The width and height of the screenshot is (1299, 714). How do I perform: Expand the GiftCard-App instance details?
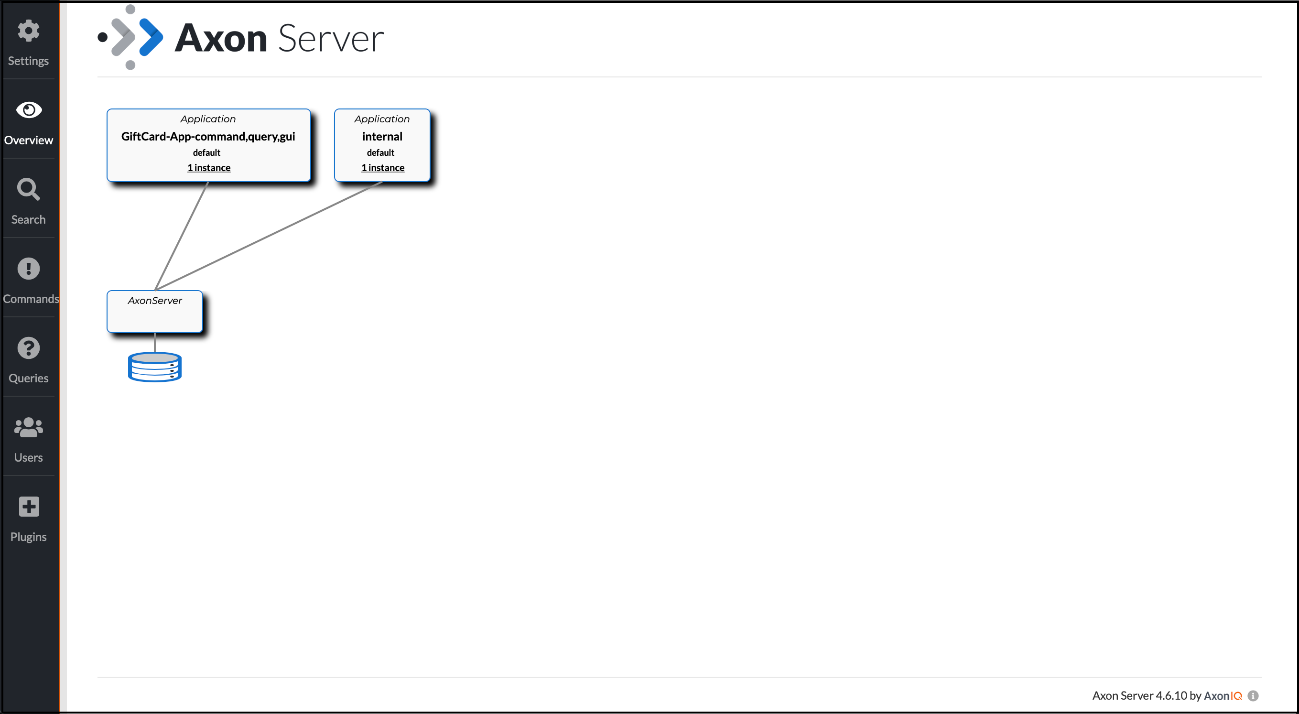pyautogui.click(x=208, y=167)
